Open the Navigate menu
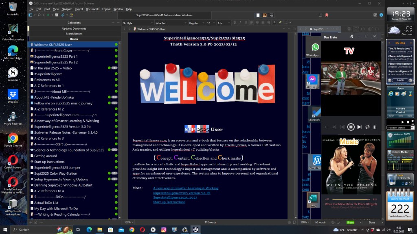417x234 pixels. (67, 9)
